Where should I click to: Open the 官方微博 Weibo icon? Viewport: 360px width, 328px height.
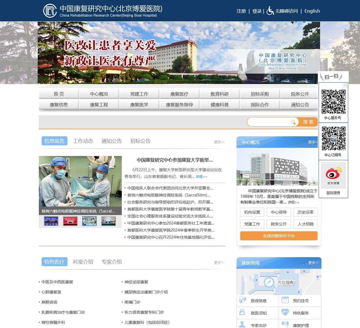click(334, 174)
